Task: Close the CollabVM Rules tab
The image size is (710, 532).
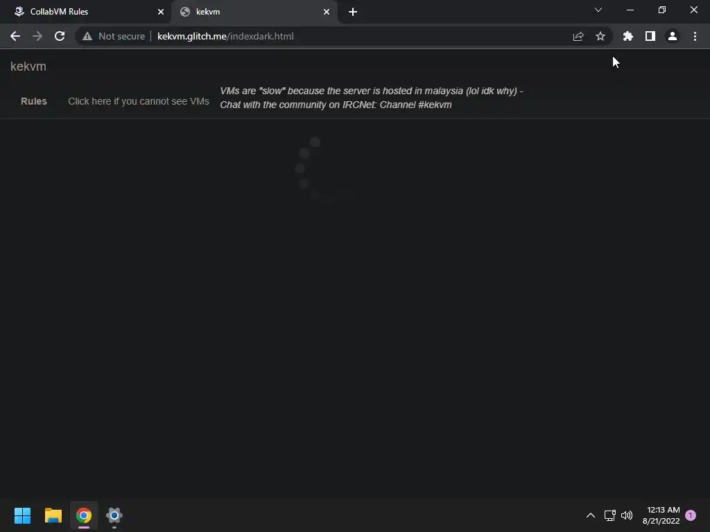Action: 161,12
